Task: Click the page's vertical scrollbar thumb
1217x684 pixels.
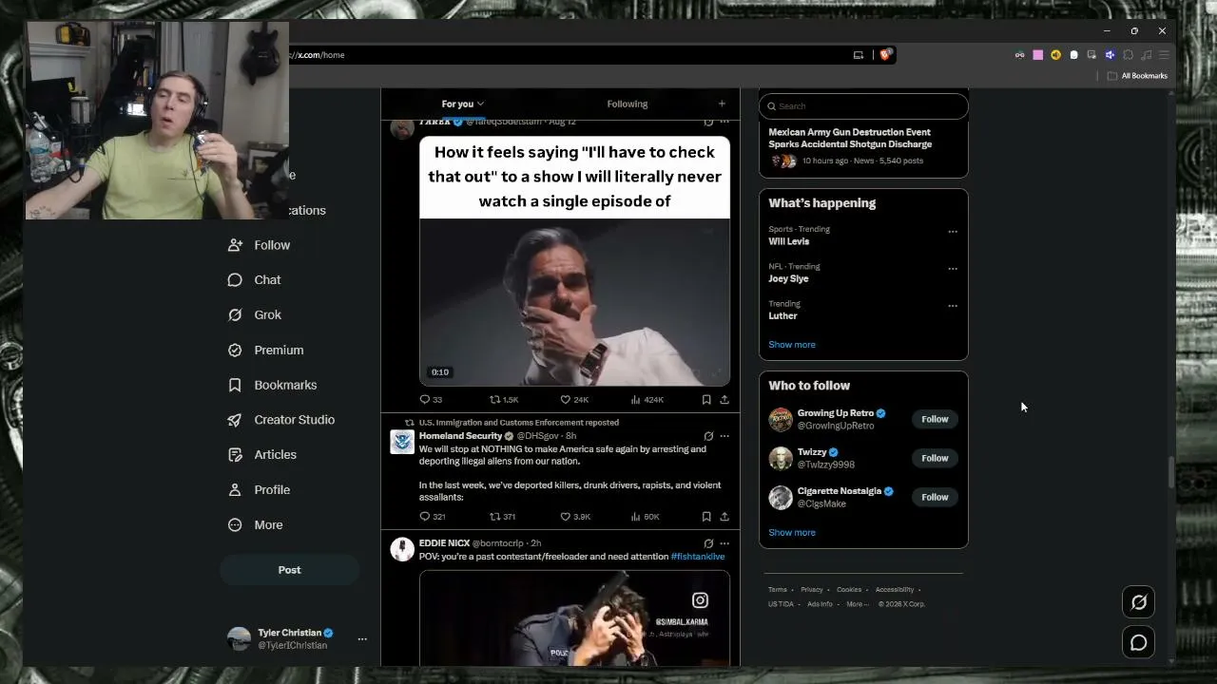Action: click(x=1171, y=471)
